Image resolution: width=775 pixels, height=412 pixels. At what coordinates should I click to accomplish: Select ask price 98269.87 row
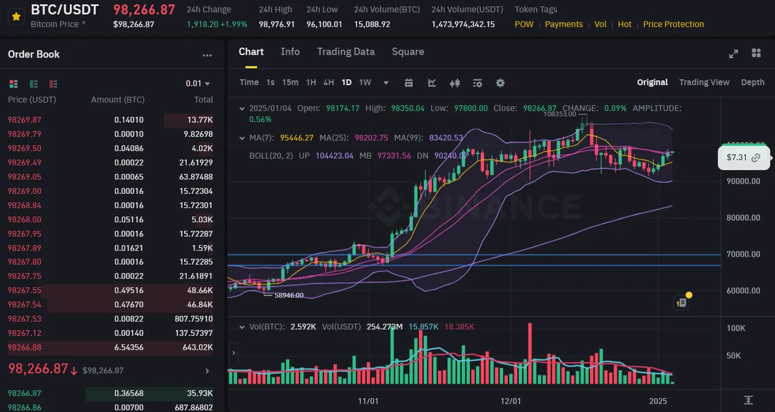(111, 120)
